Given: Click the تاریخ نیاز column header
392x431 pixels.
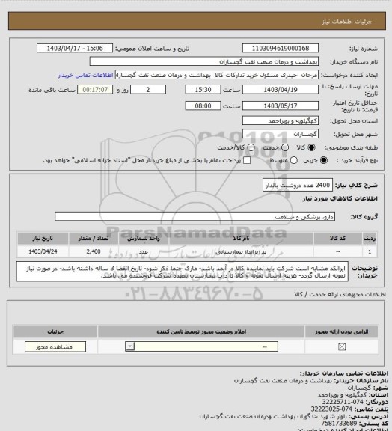Looking at the screenshot, I should point(43,238).
